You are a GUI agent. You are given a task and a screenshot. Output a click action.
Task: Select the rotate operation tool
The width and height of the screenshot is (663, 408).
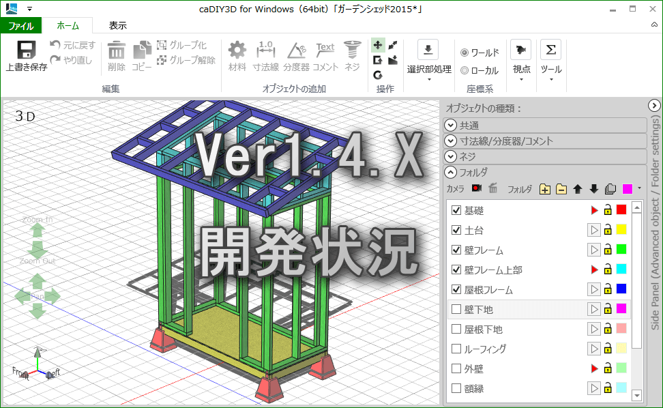(378, 75)
